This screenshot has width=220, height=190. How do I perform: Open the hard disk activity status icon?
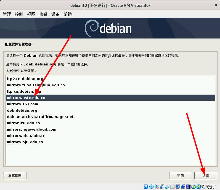(x=146, y=187)
